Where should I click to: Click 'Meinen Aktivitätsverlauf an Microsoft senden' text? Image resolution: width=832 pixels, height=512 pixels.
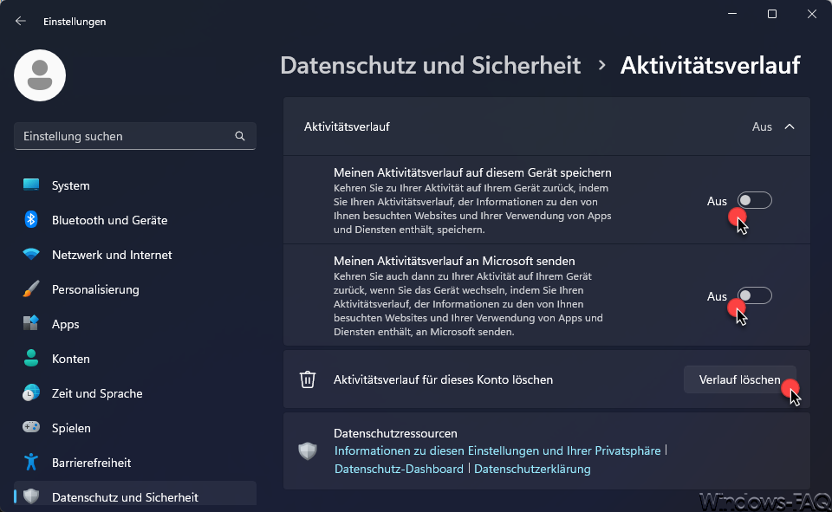pyautogui.click(x=454, y=261)
